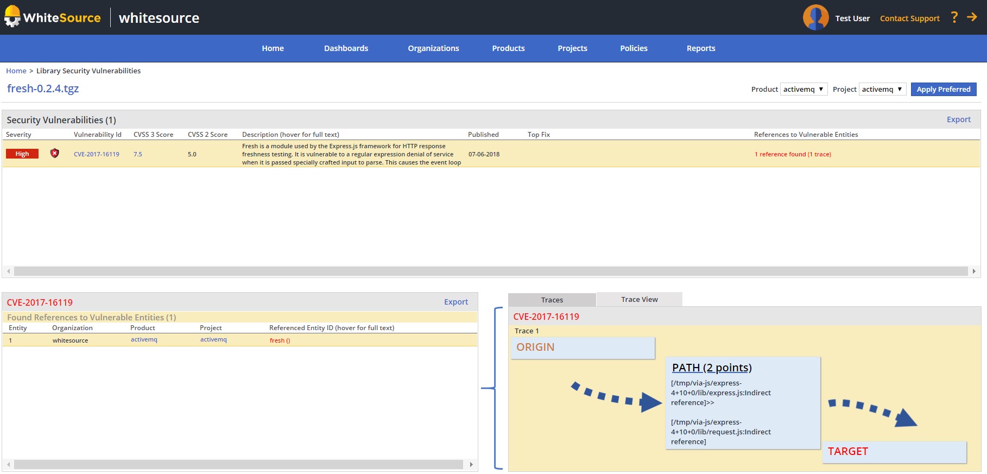Click the TARGET trace box
This screenshot has height=474, width=987.
(894, 452)
